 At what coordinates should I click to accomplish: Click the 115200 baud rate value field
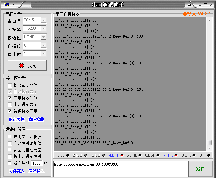click(x=32, y=28)
